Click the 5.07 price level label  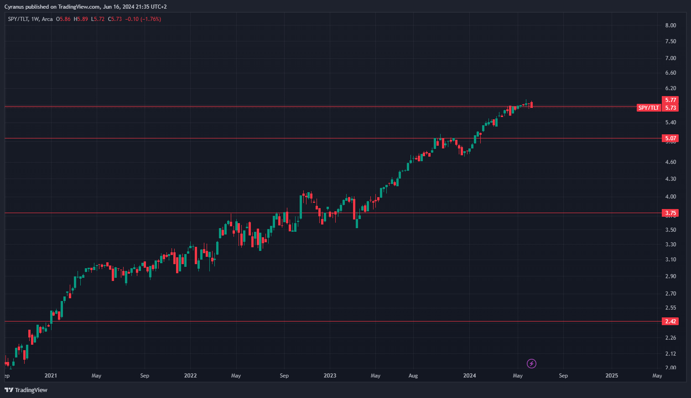pyautogui.click(x=670, y=138)
